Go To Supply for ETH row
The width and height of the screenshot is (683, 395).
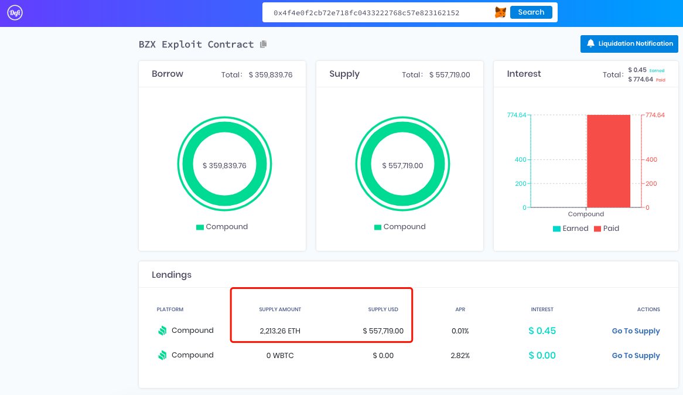[x=636, y=331]
